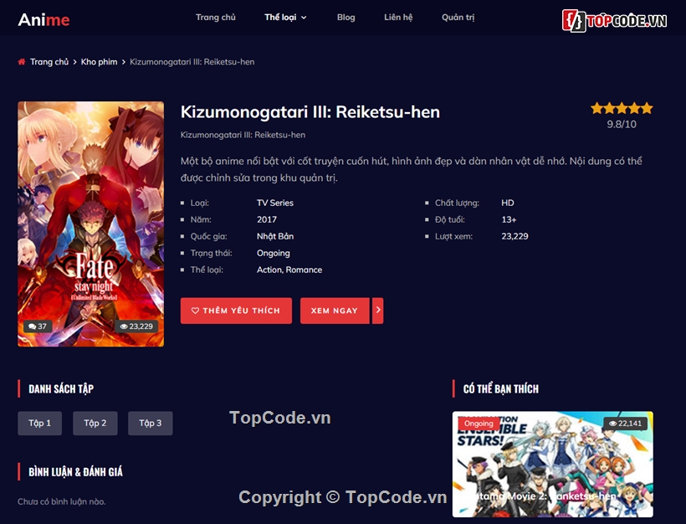Click the five-star rating
This screenshot has height=524, width=686.
click(x=622, y=108)
